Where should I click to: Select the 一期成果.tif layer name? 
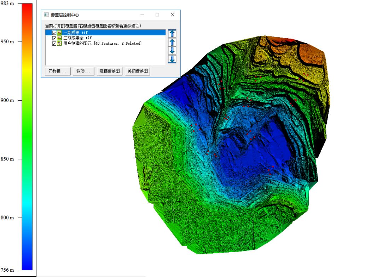pos(75,33)
